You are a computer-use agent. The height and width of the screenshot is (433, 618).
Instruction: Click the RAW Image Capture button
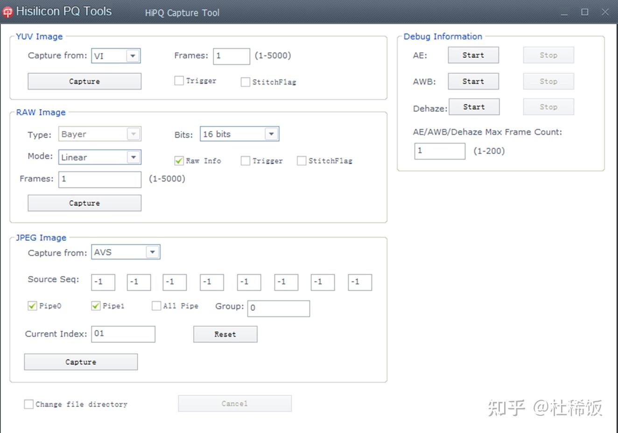point(84,203)
